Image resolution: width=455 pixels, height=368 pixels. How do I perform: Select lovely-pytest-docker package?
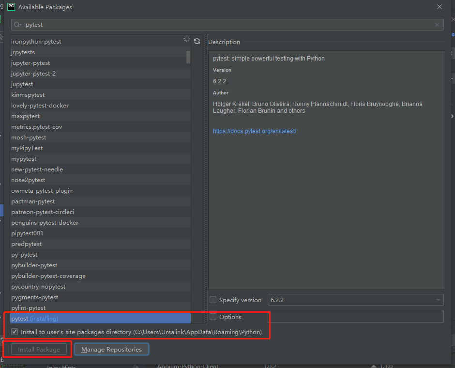tap(100, 106)
